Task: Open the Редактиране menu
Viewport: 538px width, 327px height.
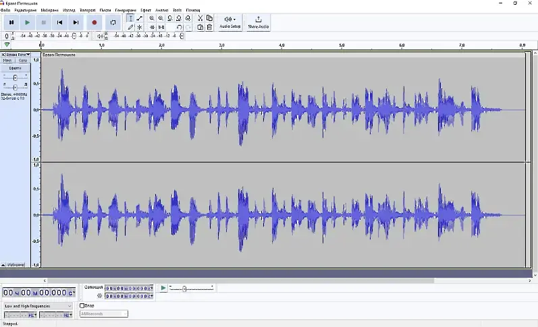Action: click(26, 10)
